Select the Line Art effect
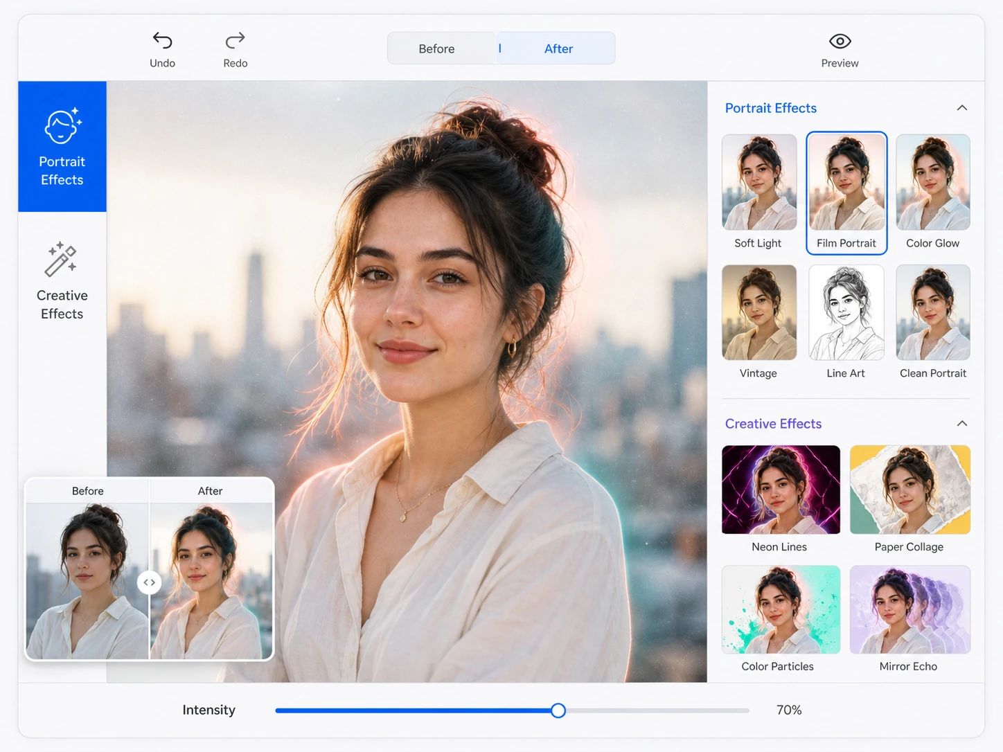This screenshot has width=1003, height=752. (x=846, y=322)
